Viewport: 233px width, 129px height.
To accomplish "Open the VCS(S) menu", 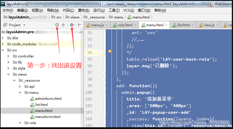I will tap(129, 10).
